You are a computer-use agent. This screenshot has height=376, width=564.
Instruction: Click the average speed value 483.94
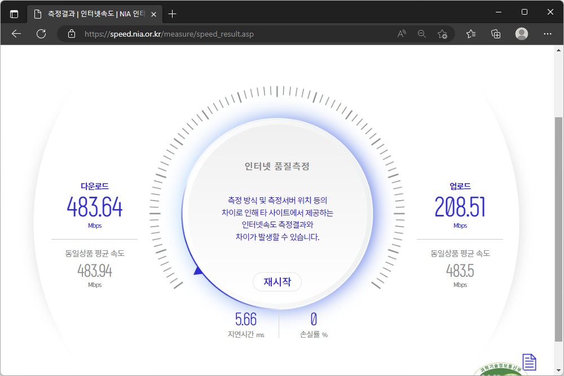pyautogui.click(x=95, y=271)
